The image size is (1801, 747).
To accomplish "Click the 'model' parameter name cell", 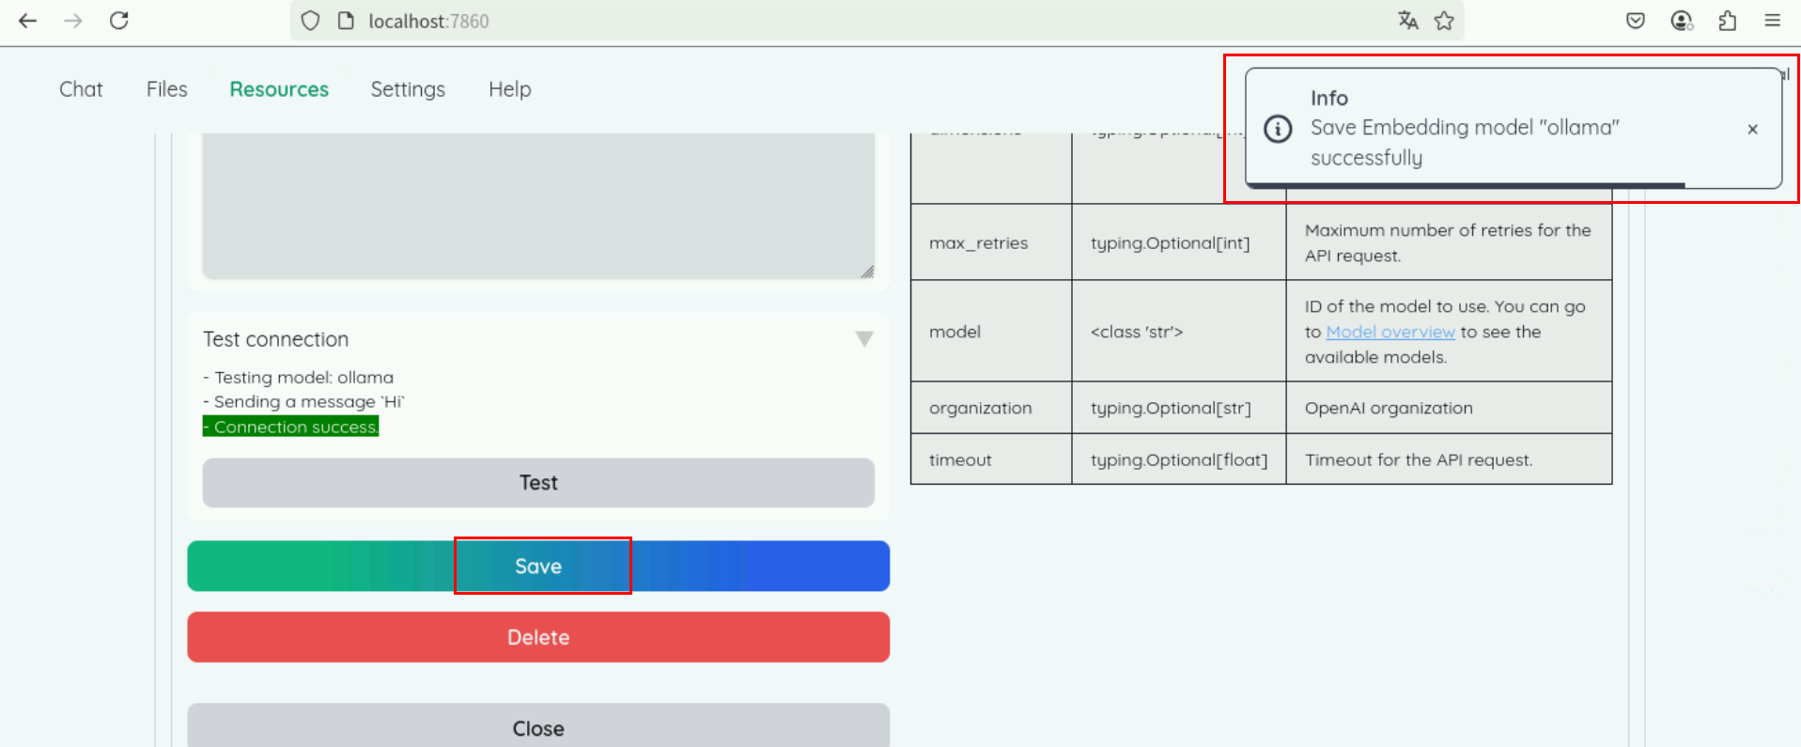I will (991, 332).
